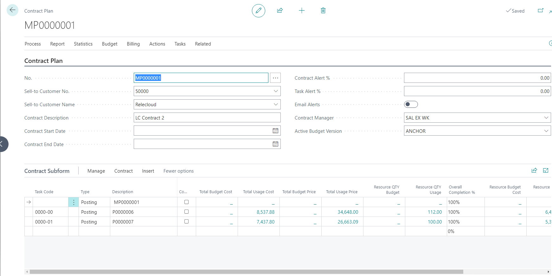Open the Billing menu
This screenshot has height=276, width=552.
pyautogui.click(x=133, y=44)
